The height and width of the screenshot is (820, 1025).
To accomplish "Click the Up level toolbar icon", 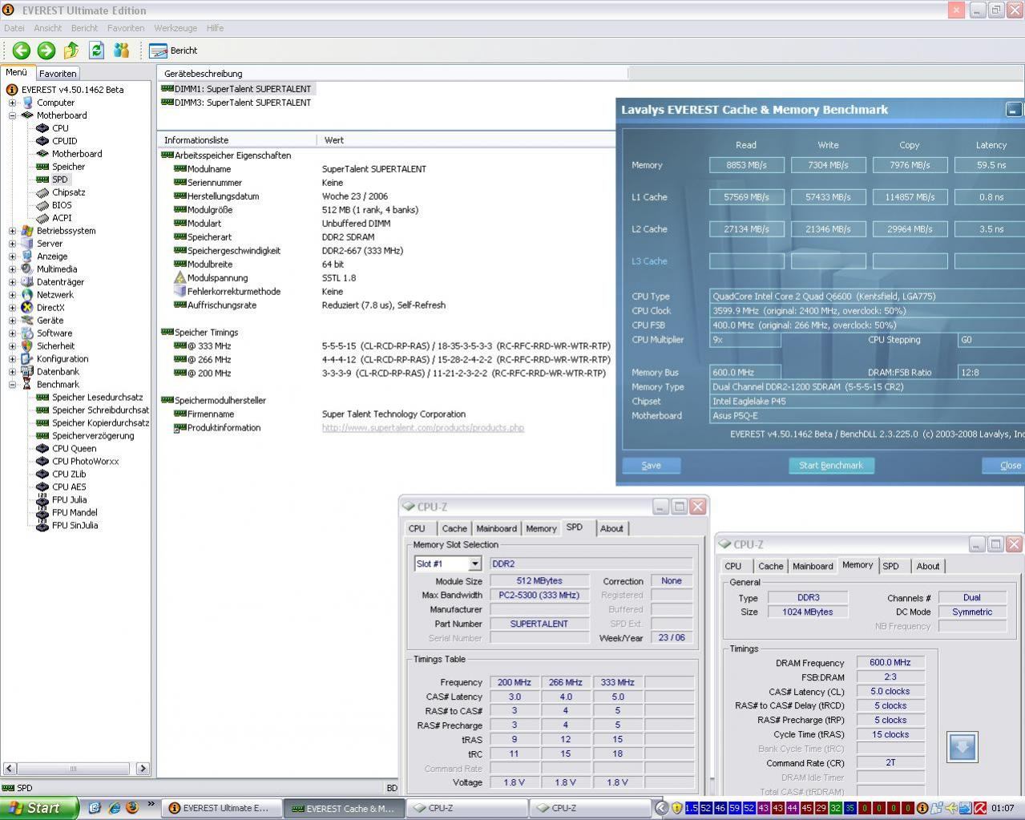I will click(71, 50).
